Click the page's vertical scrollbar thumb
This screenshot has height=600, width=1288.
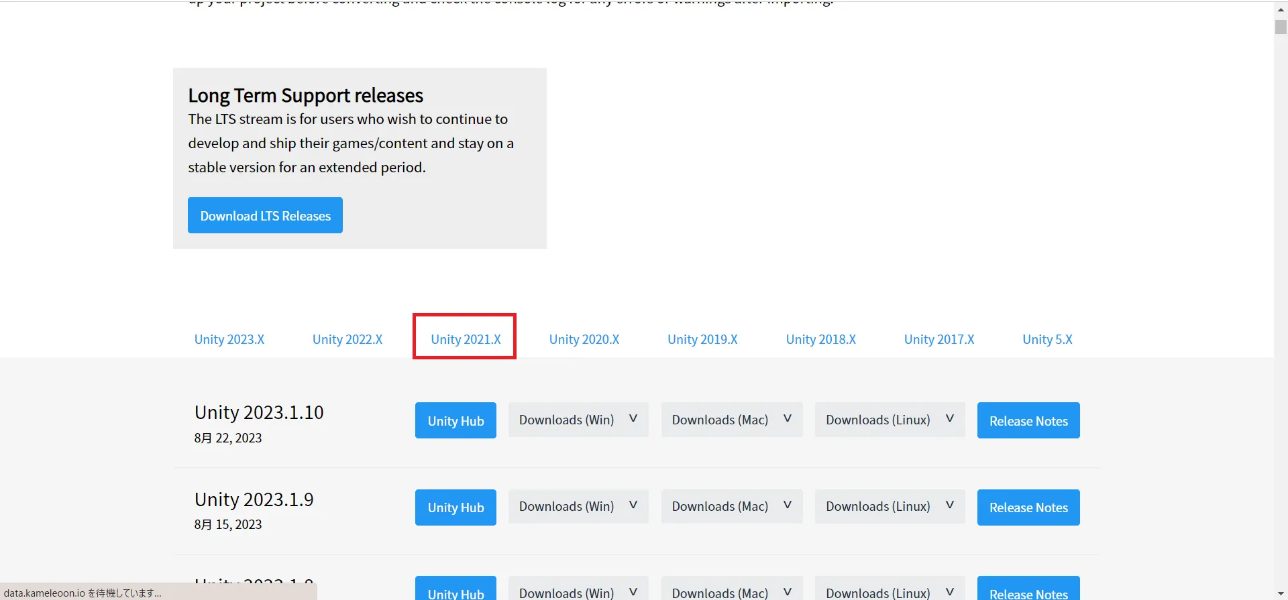pos(1281,27)
